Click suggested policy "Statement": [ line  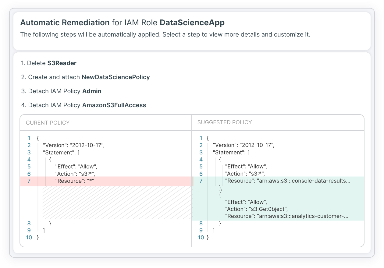coord(231,153)
